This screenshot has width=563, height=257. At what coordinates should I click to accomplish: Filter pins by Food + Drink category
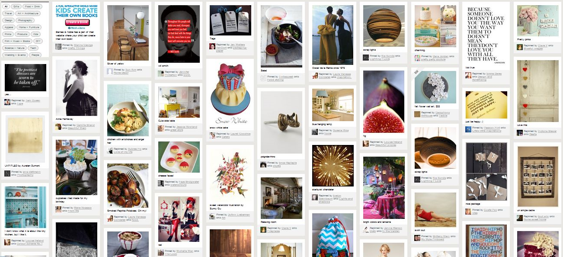pyautogui.click(x=32, y=7)
